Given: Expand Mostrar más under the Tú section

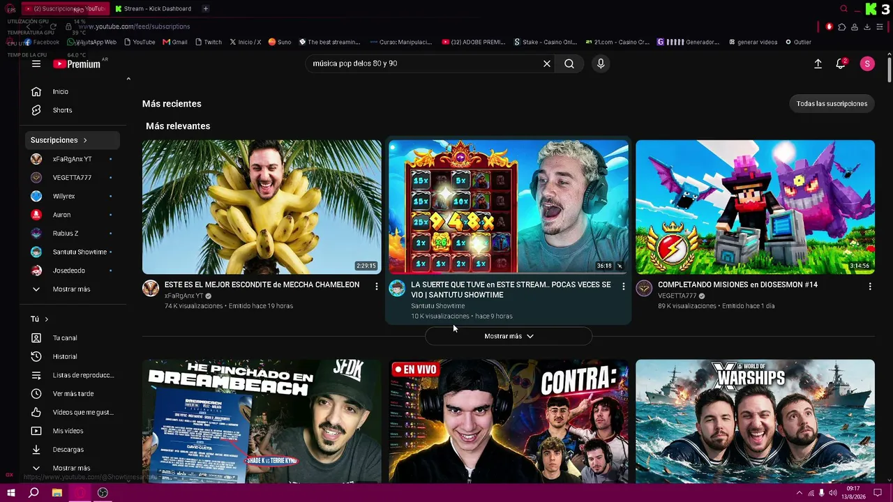Looking at the screenshot, I should pos(73,469).
